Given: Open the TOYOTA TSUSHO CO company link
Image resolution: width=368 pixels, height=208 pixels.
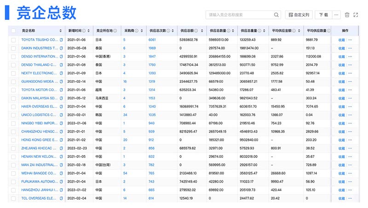Looking at the screenshot, I should click(x=40, y=40).
